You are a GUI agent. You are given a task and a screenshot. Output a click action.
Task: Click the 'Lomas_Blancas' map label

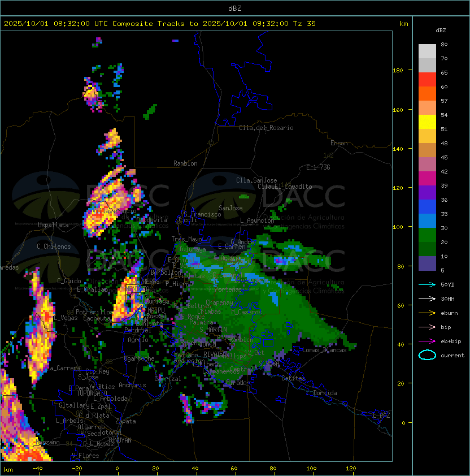324,350
